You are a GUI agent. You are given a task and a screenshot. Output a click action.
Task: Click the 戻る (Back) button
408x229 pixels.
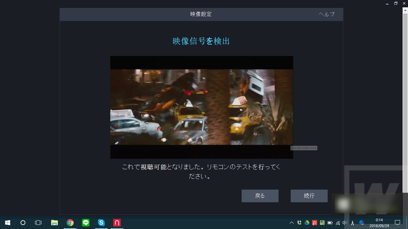click(x=260, y=196)
